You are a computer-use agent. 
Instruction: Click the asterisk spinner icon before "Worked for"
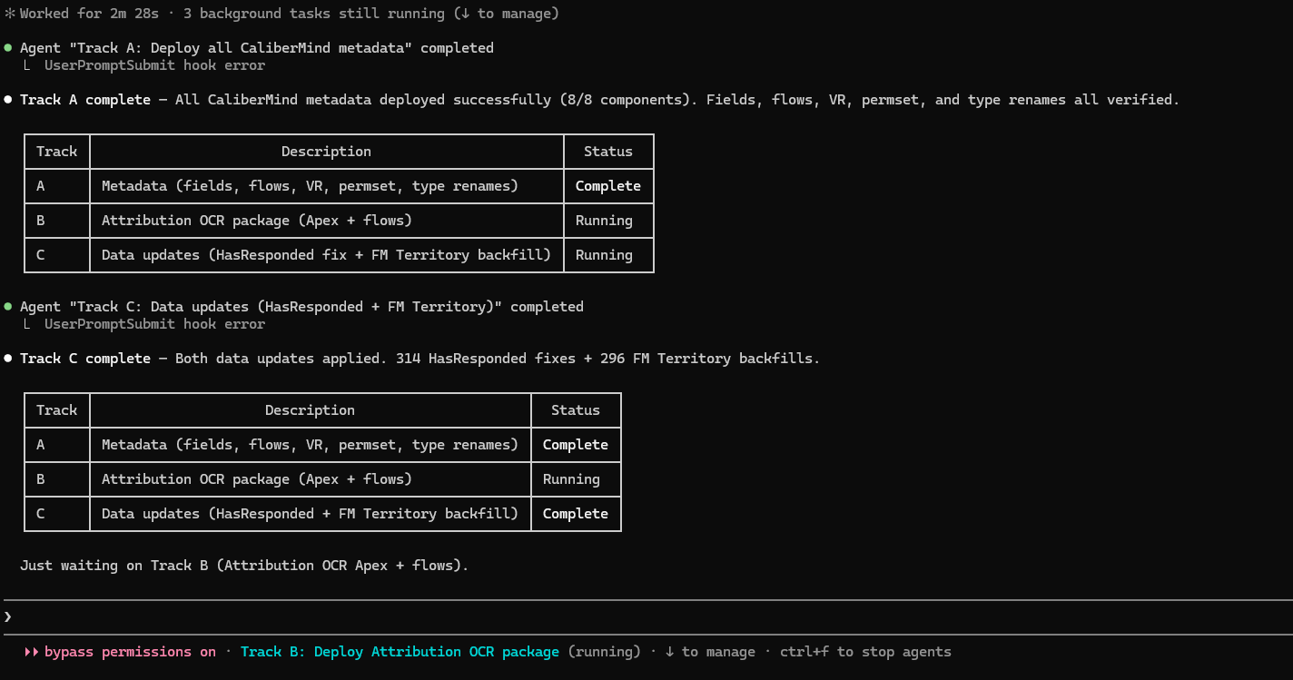point(10,14)
